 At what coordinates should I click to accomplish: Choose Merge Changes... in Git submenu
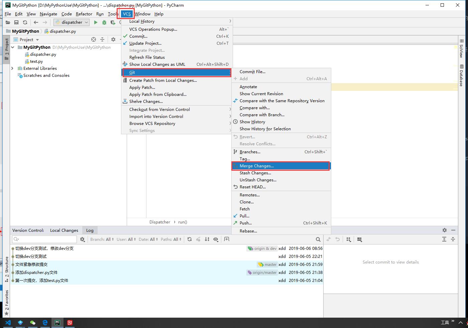281,166
